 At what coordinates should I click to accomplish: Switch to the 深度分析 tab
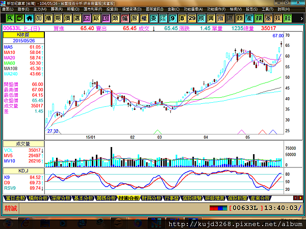click(x=61, y=198)
